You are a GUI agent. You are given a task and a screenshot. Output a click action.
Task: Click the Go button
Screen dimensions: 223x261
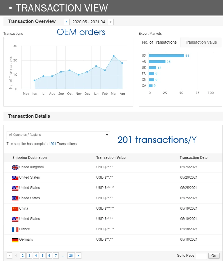(214, 256)
